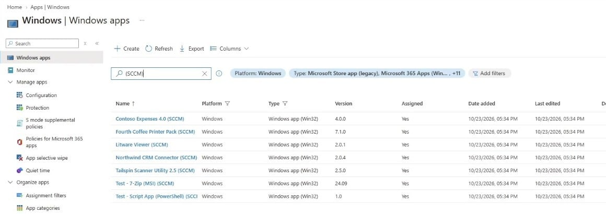Open Tailspin Scanner Utility 2.5 (SCCM) app
The height and width of the screenshot is (214, 606).
155,170
